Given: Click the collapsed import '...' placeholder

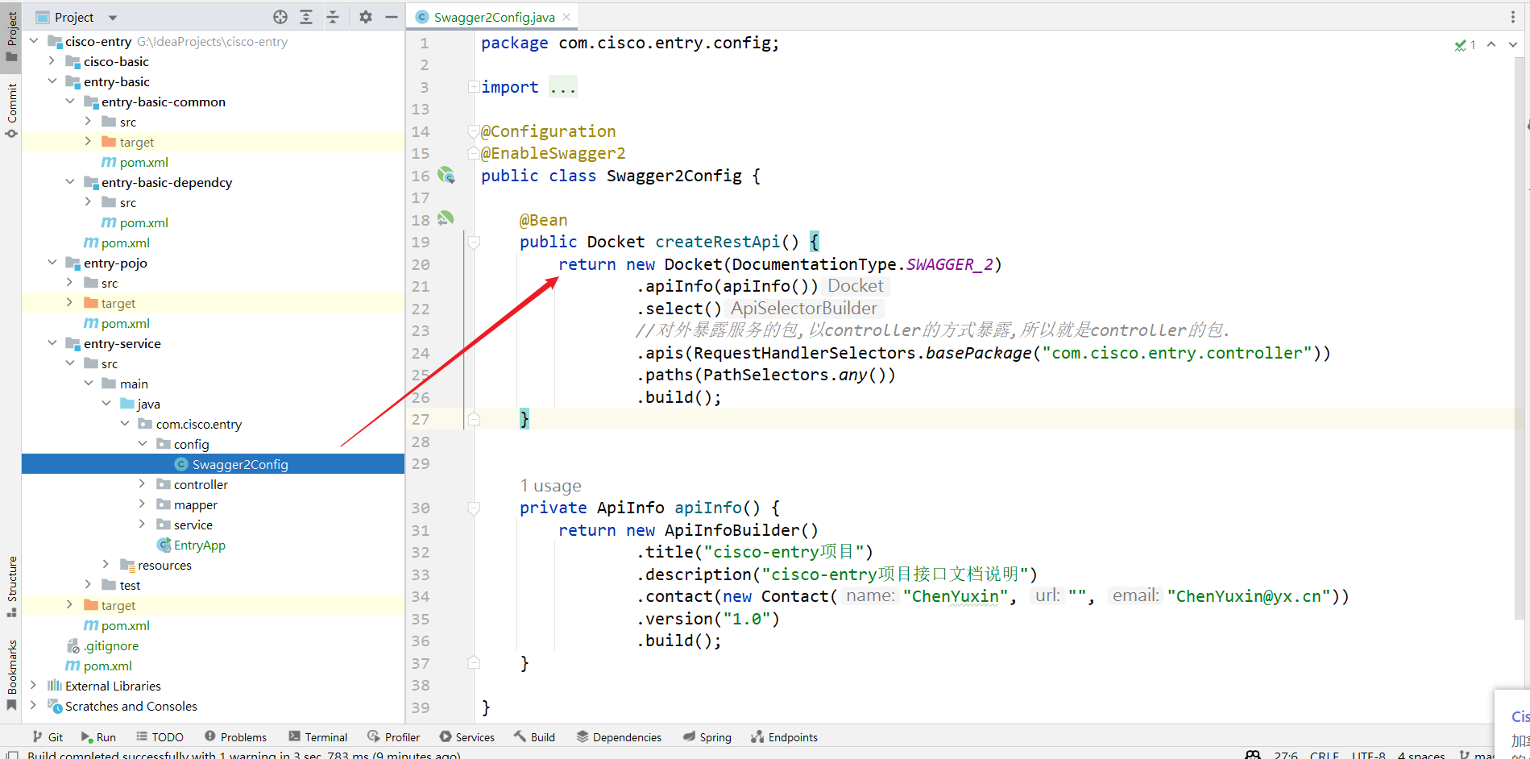Looking at the screenshot, I should click(562, 87).
